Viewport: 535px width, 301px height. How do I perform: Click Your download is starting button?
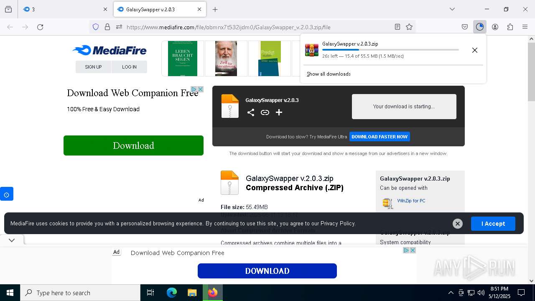pyautogui.click(x=404, y=107)
